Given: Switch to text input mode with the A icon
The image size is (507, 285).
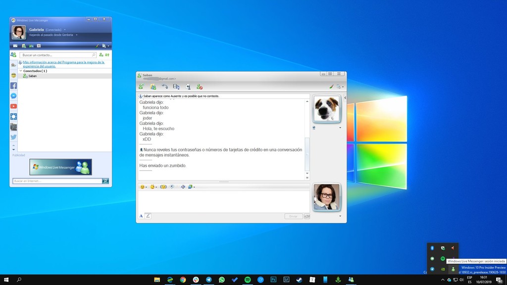Looking at the screenshot, I should 141,216.
